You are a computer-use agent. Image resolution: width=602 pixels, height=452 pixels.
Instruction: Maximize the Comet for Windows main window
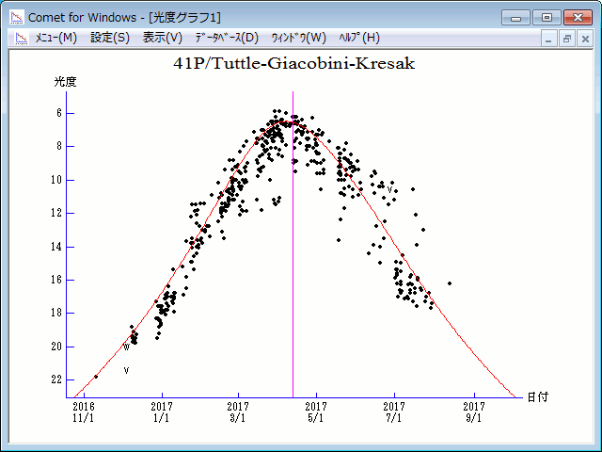tap(547, 18)
